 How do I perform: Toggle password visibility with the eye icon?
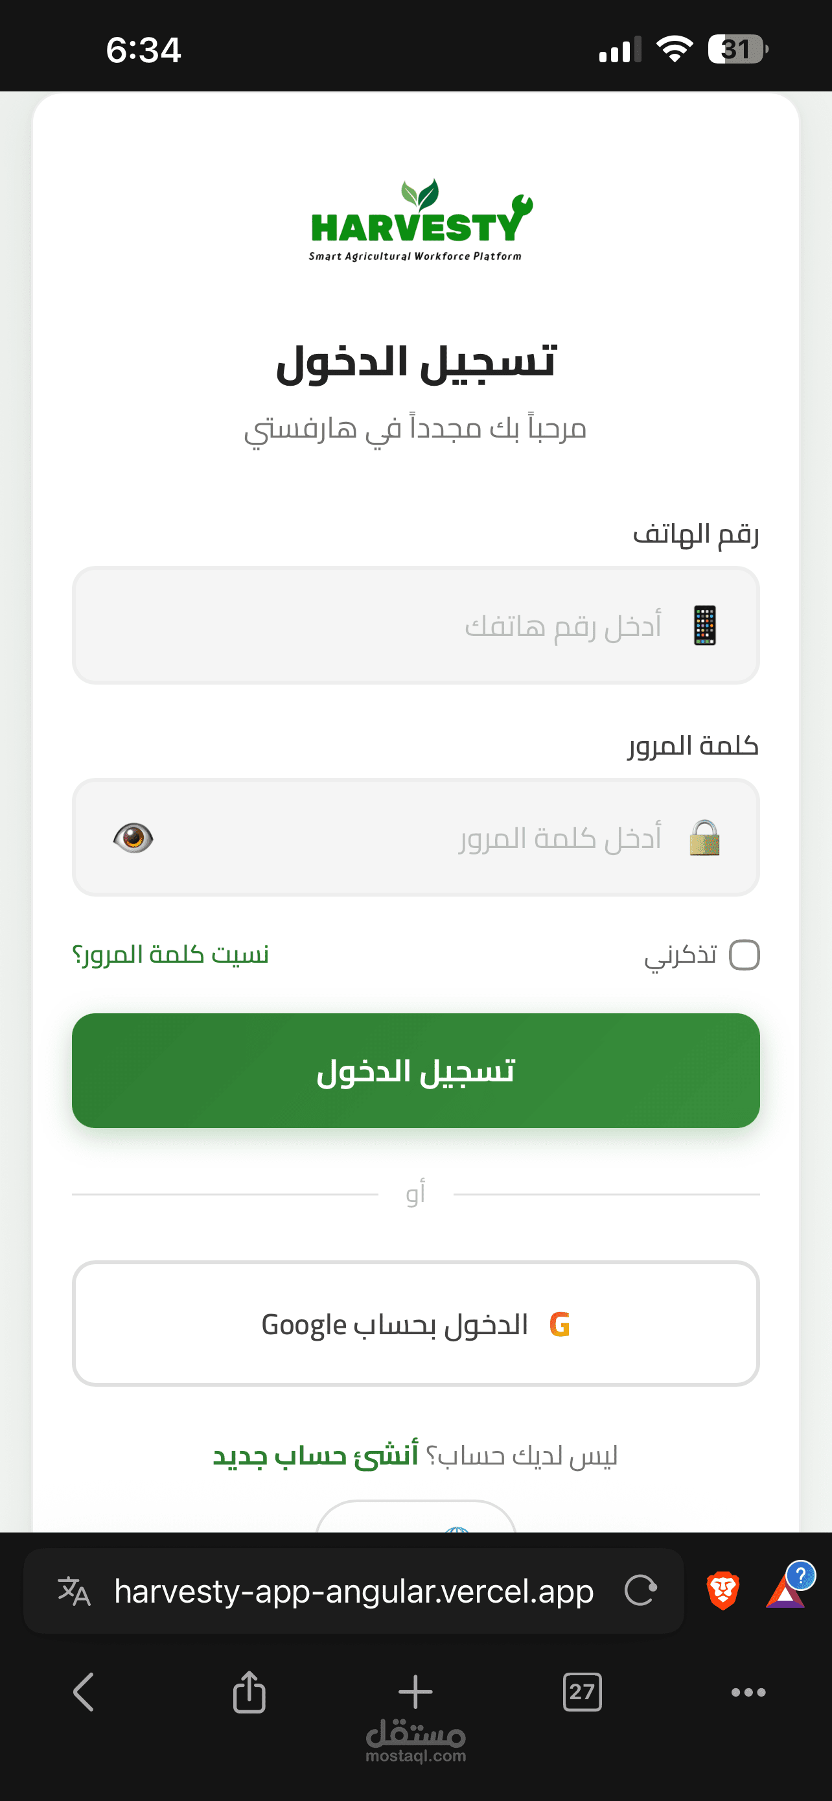133,838
